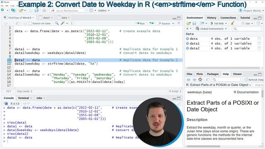Click the Load Workspace folder icon
Image resolution: width=265 pixels, height=149 pixels.
[188, 23]
